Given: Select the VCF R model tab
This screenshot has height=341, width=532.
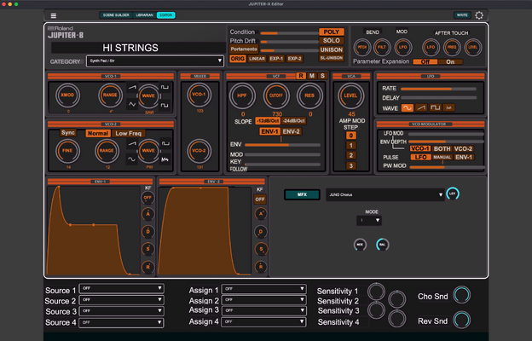Looking at the screenshot, I should (x=301, y=76).
